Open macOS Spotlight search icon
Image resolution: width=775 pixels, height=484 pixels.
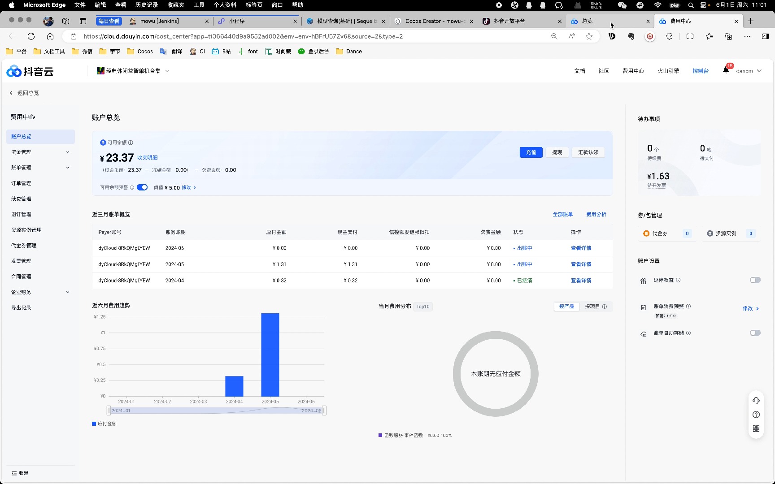(691, 5)
